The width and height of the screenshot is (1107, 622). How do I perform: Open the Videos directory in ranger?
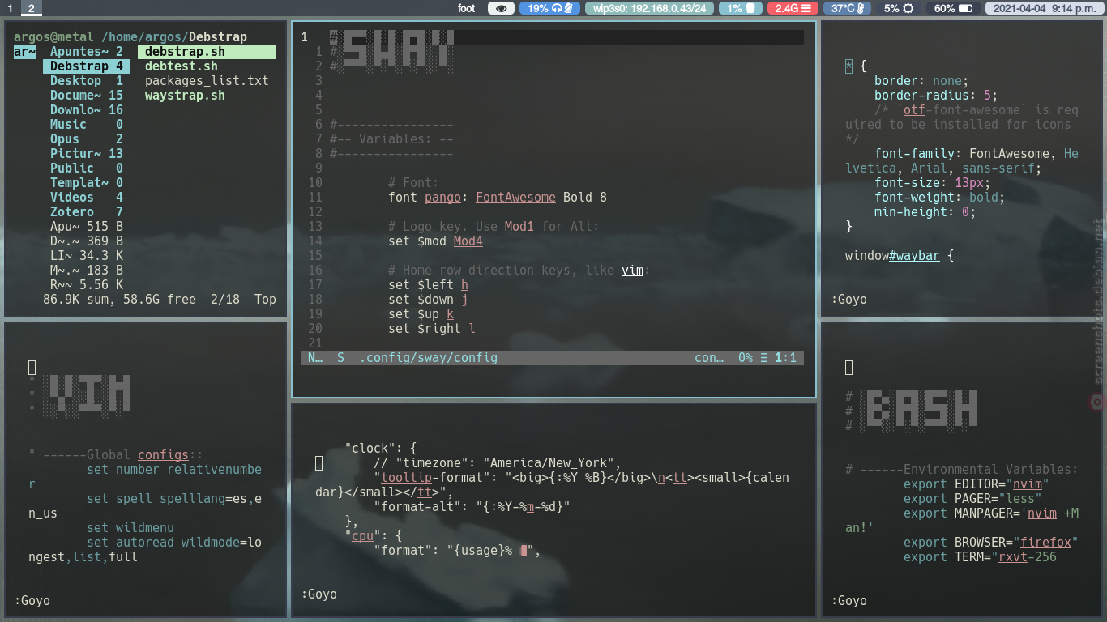click(x=87, y=198)
